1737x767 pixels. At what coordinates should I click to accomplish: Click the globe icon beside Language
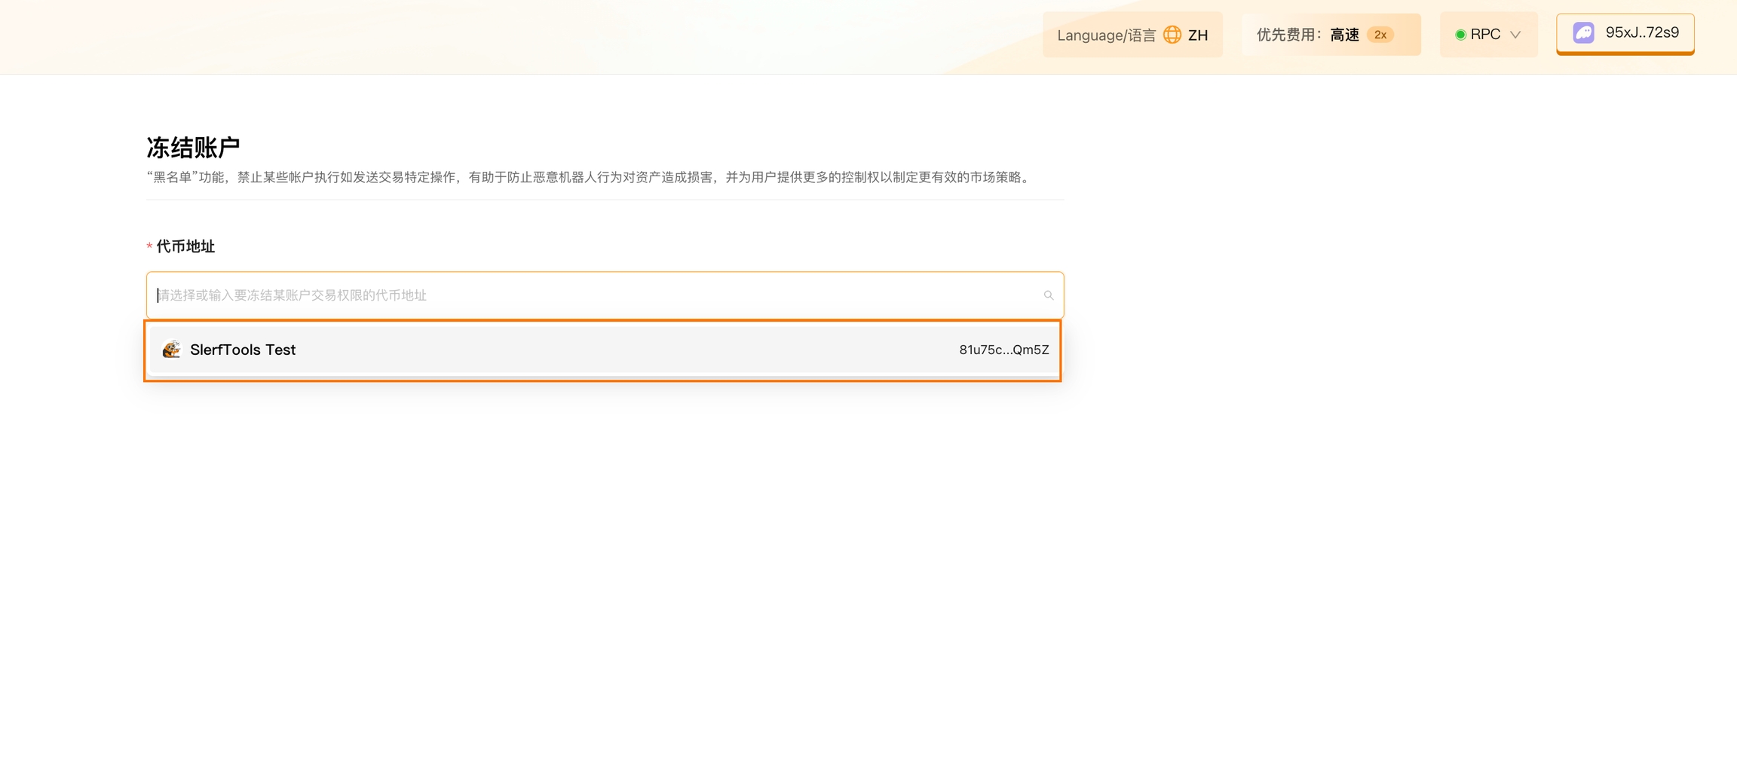click(1172, 35)
